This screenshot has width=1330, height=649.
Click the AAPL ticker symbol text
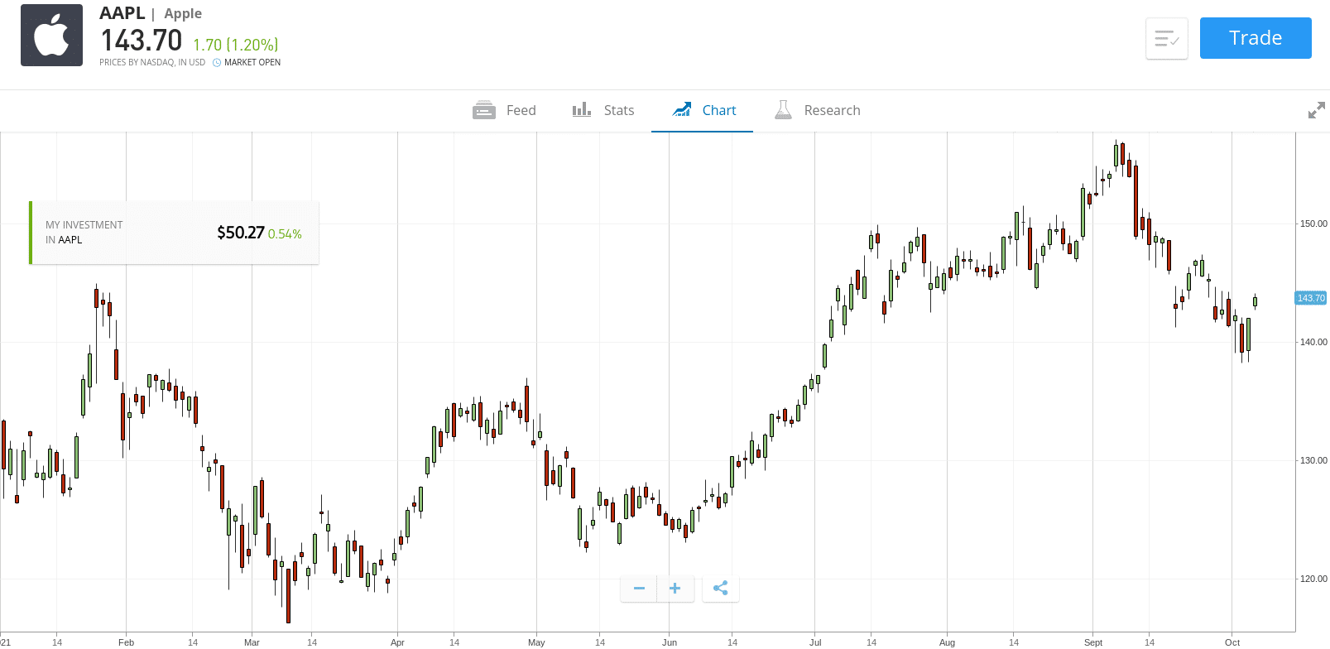pyautogui.click(x=122, y=13)
